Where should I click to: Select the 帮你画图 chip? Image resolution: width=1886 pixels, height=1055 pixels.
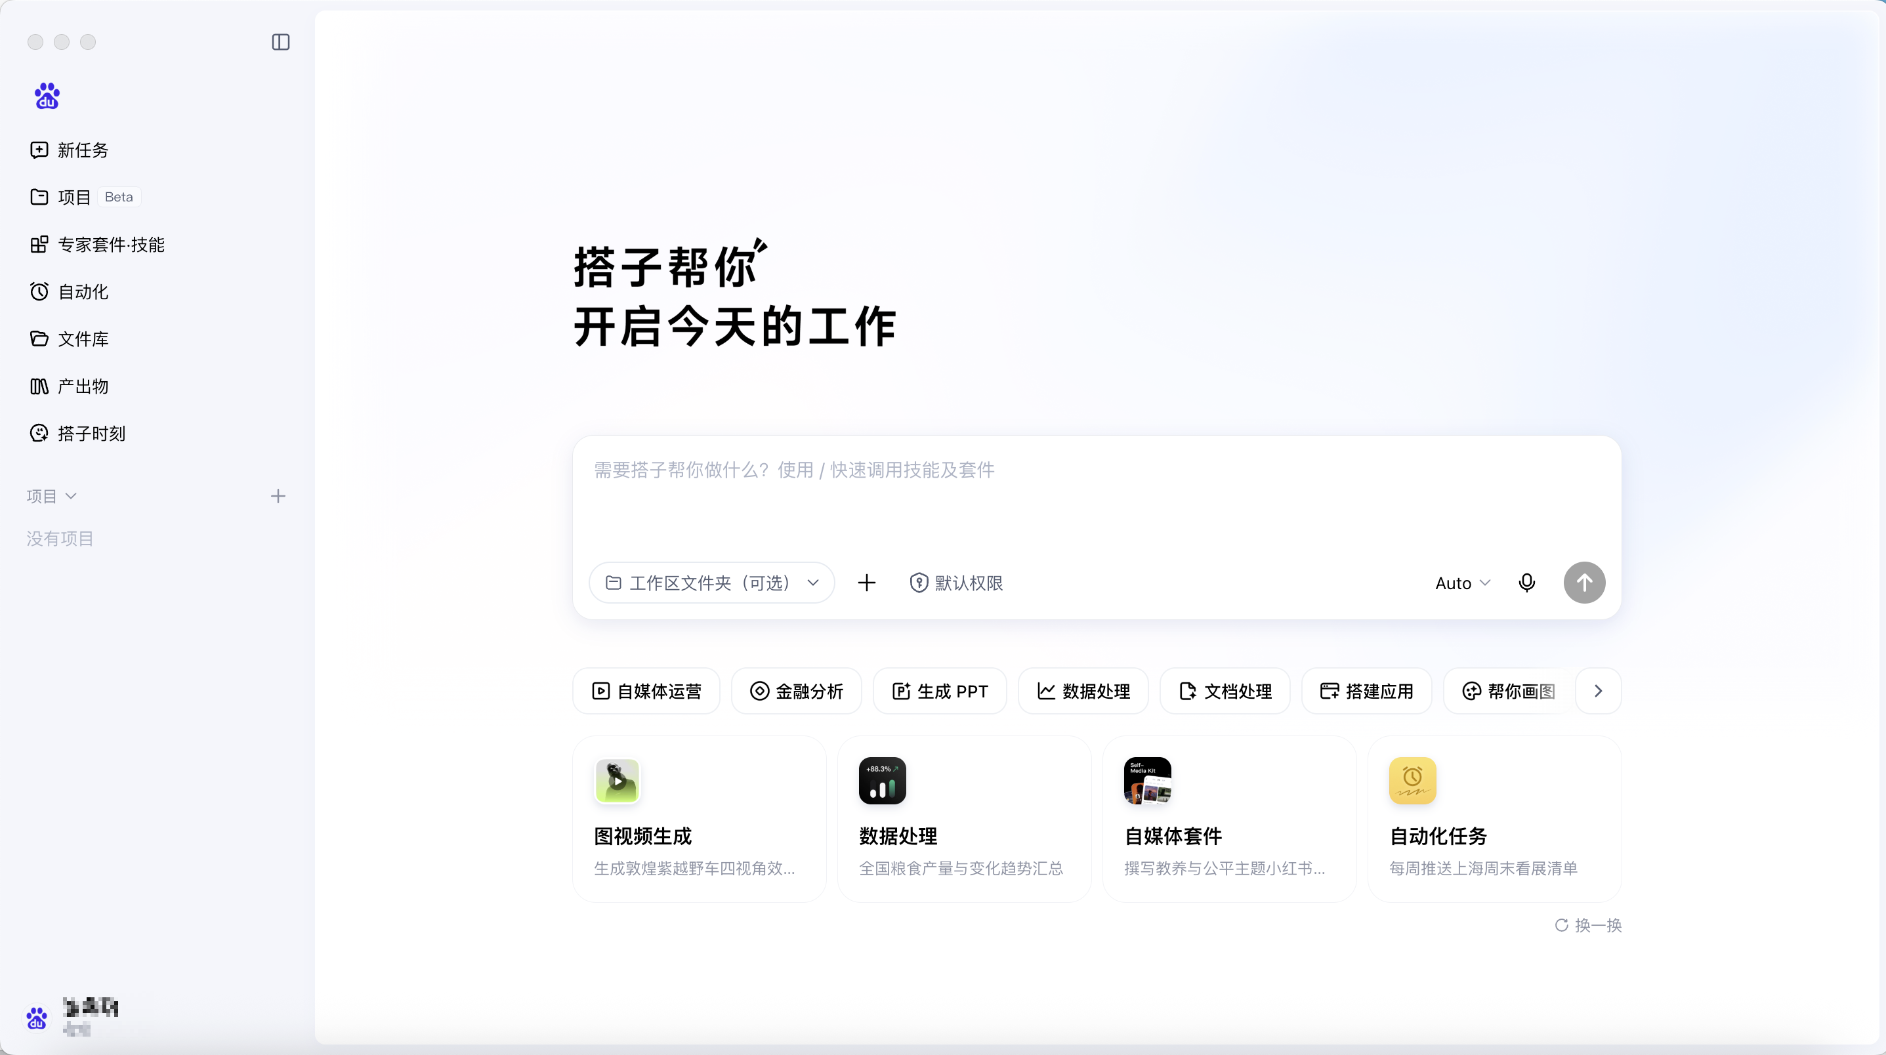click(1508, 691)
